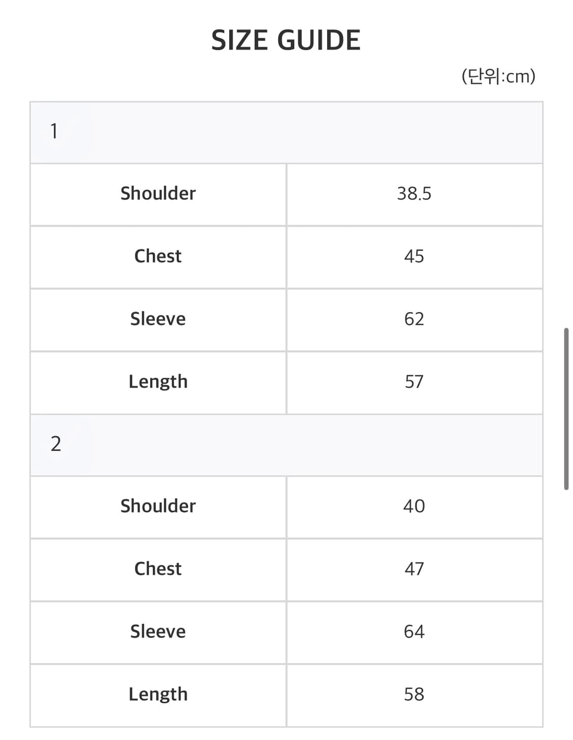This screenshot has height=740, width=573.
Task: Click the Shoulder label under size 2
Action: coord(158,506)
